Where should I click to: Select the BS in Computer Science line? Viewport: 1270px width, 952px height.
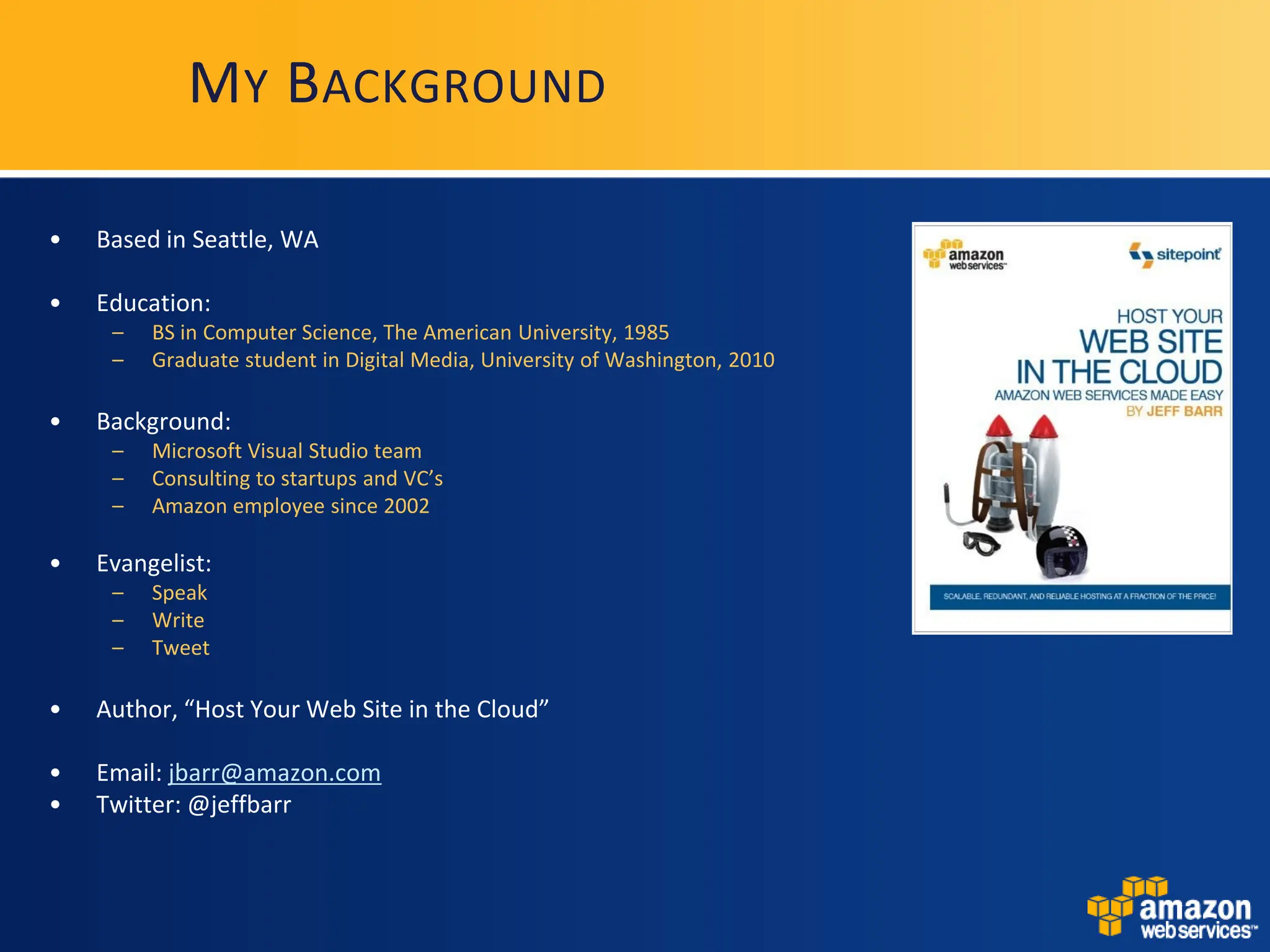(x=410, y=333)
